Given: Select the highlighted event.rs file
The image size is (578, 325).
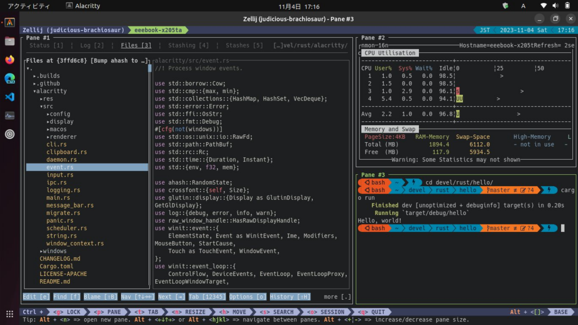Looking at the screenshot, I should (x=87, y=167).
